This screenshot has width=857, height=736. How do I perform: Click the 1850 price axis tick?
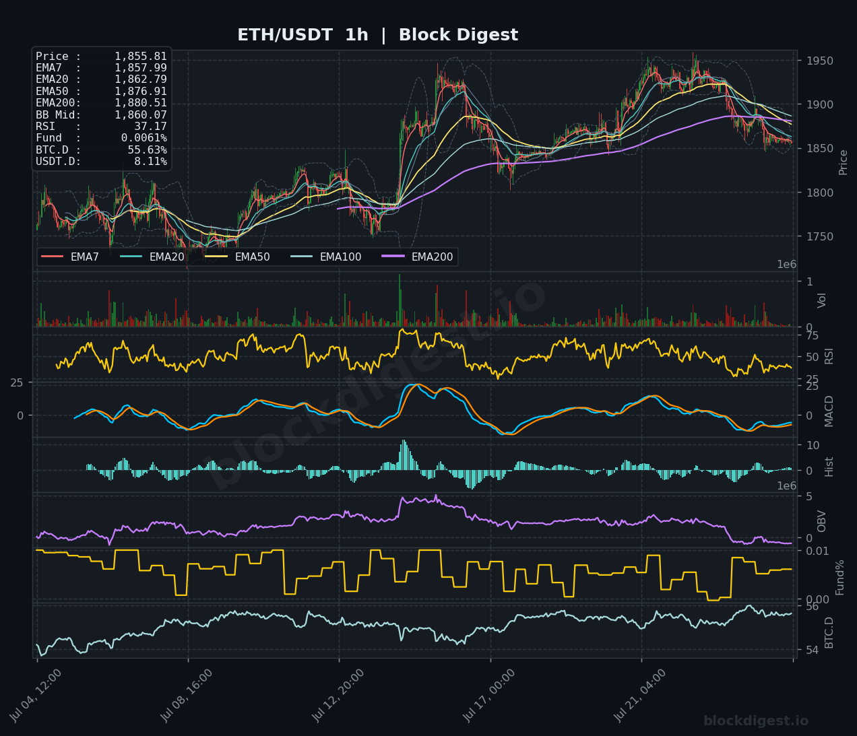pyautogui.click(x=819, y=149)
